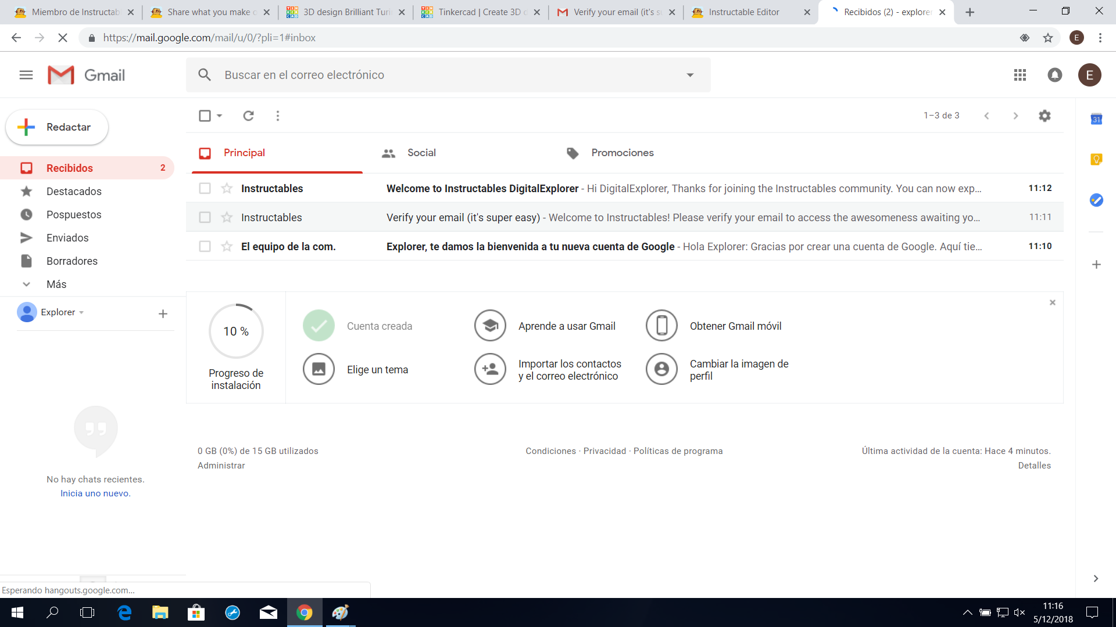
Task: Click Cambiar la imagen de perfil
Action: click(x=717, y=369)
